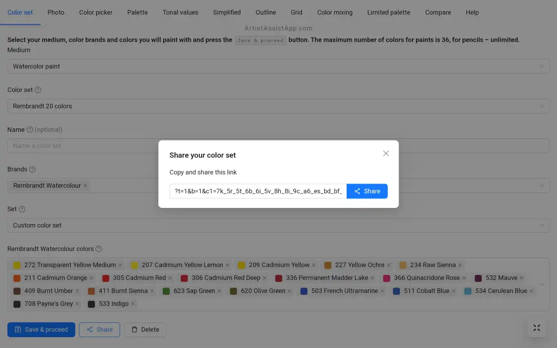Viewport: 557px width, 348px height.
Task: Click the Delete button
Action: click(145, 330)
